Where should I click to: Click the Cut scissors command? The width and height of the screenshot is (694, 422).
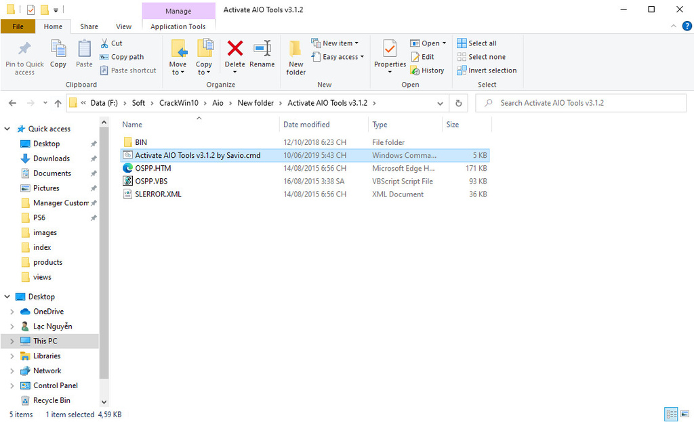tap(111, 43)
